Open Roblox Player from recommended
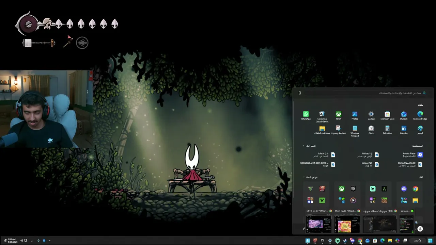436x245 pixels. click(x=412, y=155)
